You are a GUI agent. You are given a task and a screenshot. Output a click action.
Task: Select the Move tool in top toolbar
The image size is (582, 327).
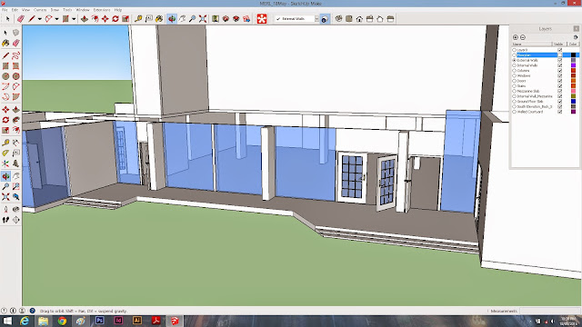click(x=105, y=18)
